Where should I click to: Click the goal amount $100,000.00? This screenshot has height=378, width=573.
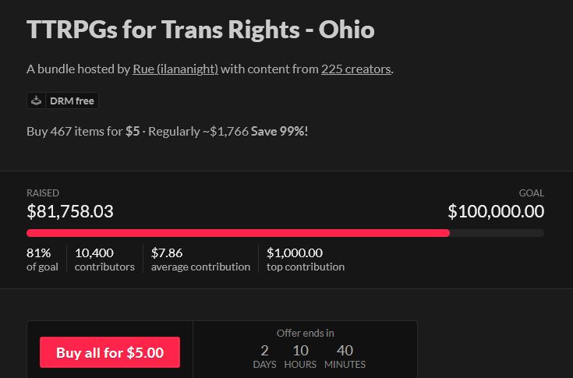tap(496, 211)
